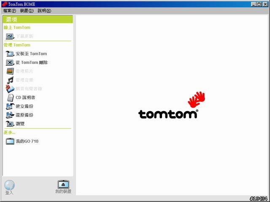This screenshot has height=202, width=270.
Task: Click the 線上 TomTom section heading
Action: pyautogui.click(x=17, y=27)
